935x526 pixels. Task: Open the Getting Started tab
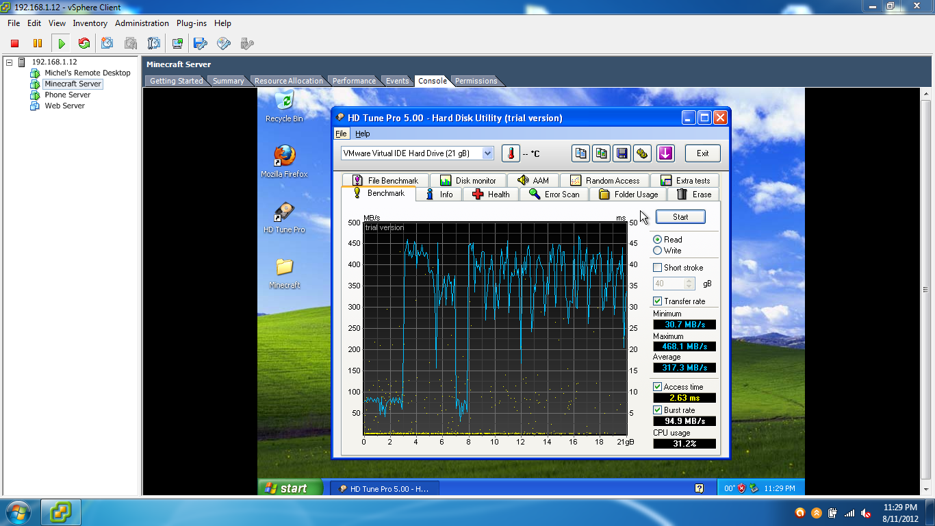pyautogui.click(x=176, y=81)
